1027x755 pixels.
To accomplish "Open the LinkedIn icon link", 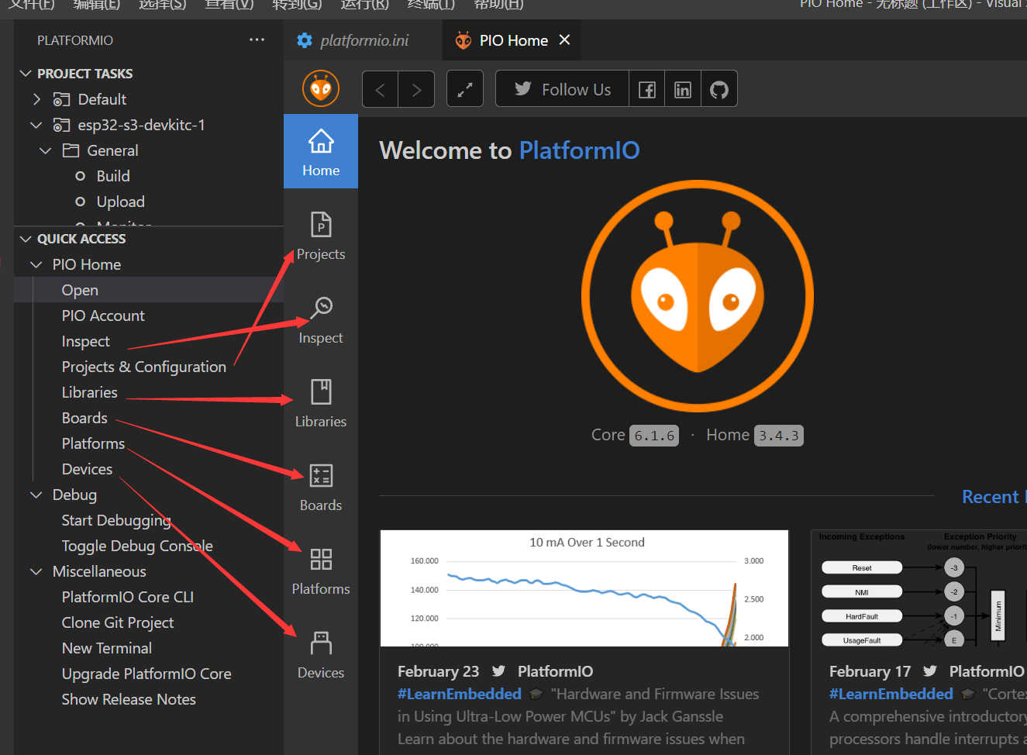I will pos(683,90).
